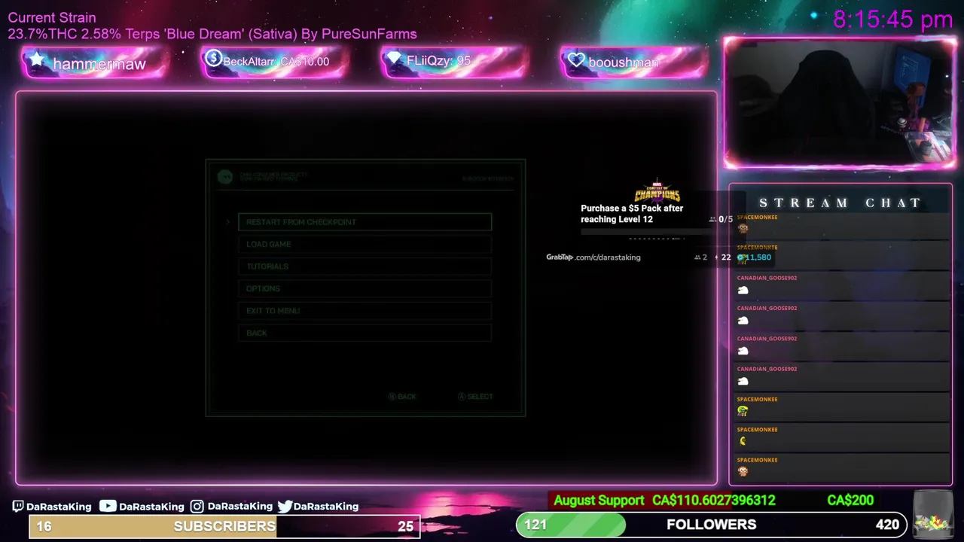
Task: Click the Twitch logo icon
Action: (x=18, y=507)
